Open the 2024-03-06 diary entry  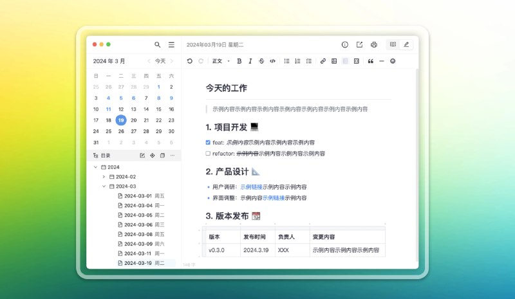(138, 225)
